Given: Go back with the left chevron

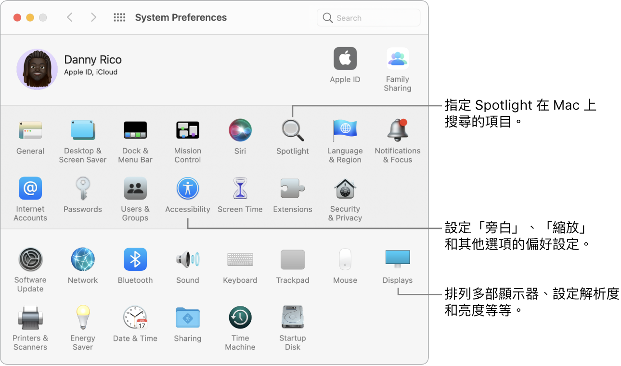Looking at the screenshot, I should point(70,17).
